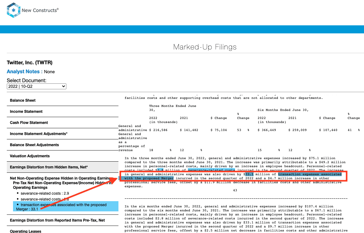Click the $ 107,440 change value

click(x=328, y=130)
